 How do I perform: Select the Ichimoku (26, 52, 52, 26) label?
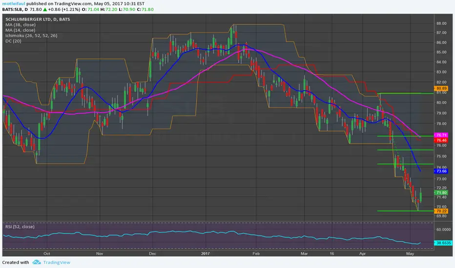coord(31,36)
